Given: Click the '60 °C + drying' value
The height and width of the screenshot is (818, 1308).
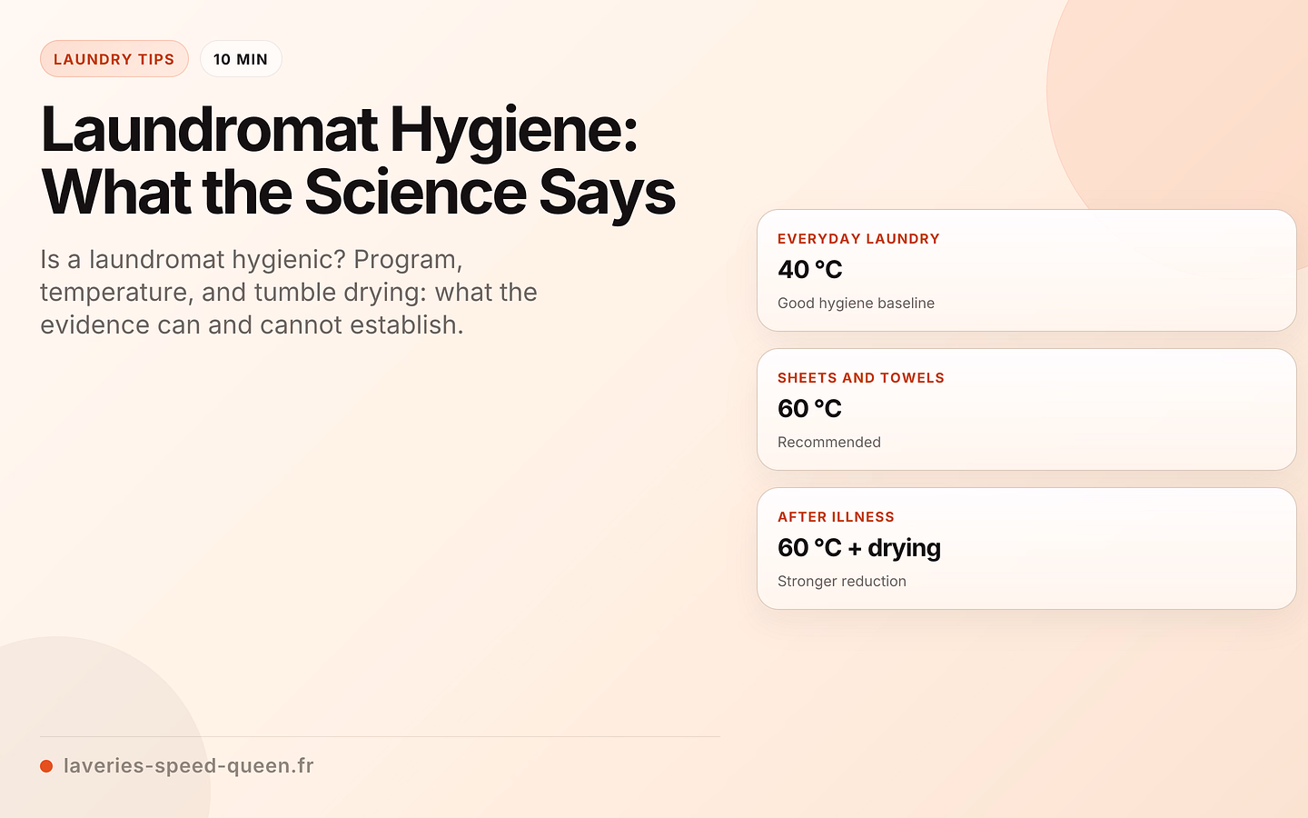Looking at the screenshot, I should pyautogui.click(x=859, y=548).
